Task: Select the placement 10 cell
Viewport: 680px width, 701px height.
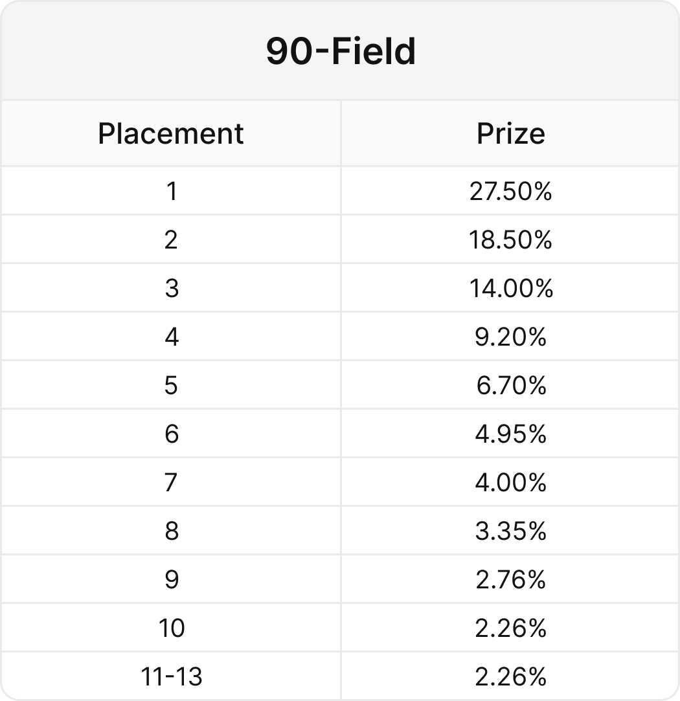Action: [171, 628]
